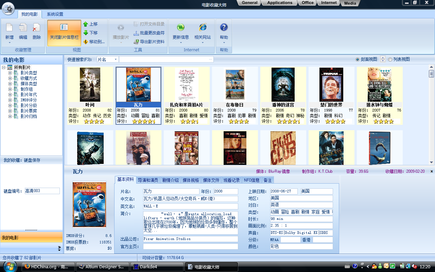The width and height of the screenshot is (435, 272).
Task: Select the 楚门的世界 movie thumbnail
Action: (331, 85)
